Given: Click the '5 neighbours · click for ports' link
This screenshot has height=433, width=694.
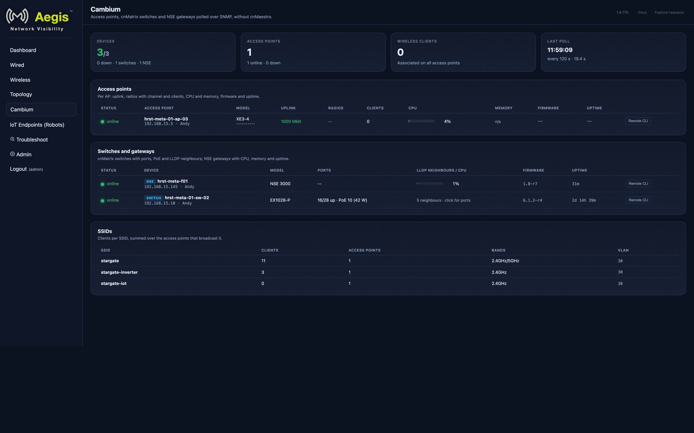Looking at the screenshot, I should coord(443,201).
